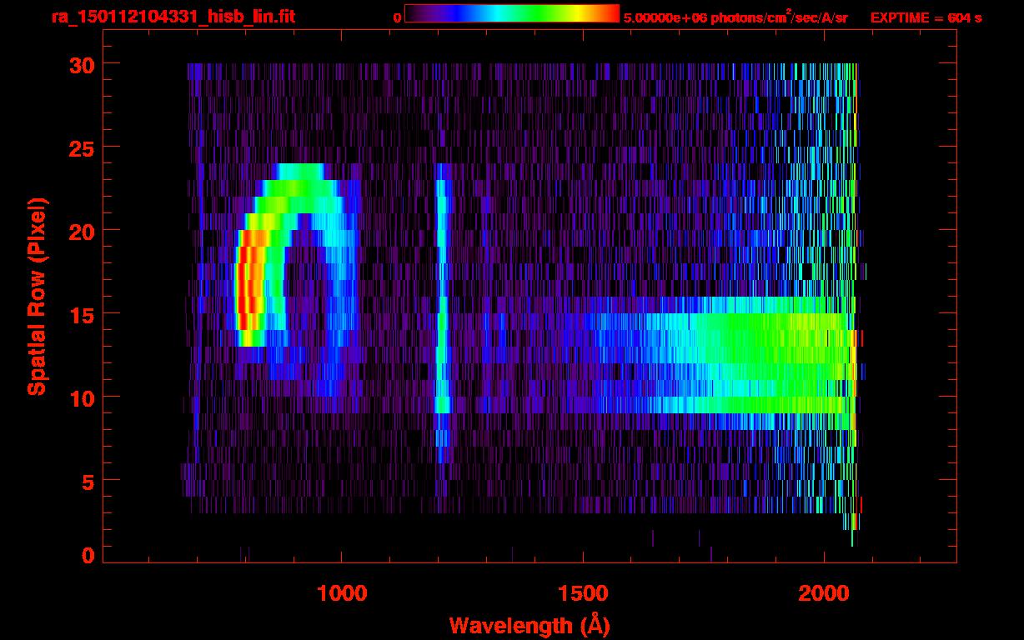Click the x-axis tick label 1500
The width and height of the screenshot is (1024, 640).
(583, 593)
